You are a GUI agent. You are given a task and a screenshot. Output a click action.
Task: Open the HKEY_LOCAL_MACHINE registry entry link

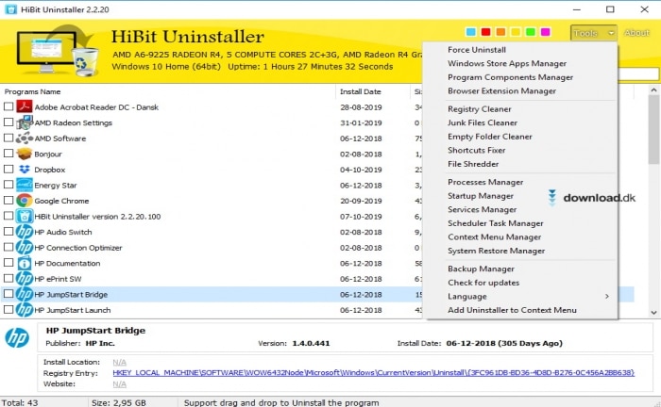pyautogui.click(x=374, y=373)
